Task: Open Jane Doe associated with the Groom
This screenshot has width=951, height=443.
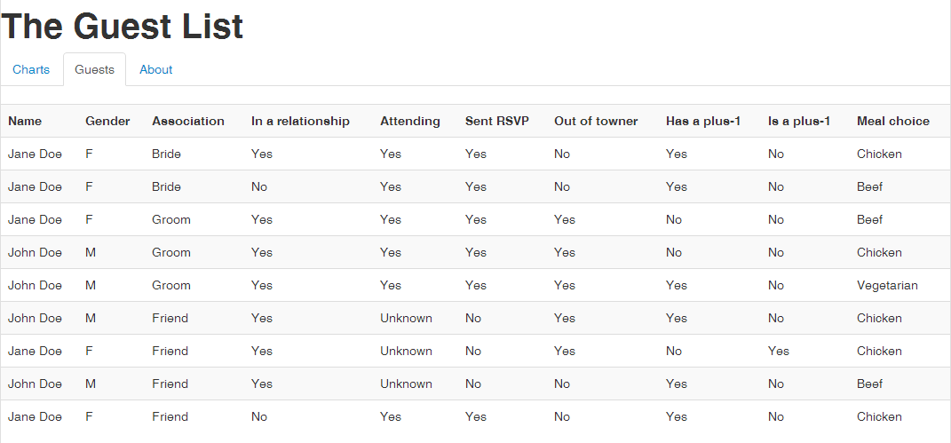Action: (36, 219)
